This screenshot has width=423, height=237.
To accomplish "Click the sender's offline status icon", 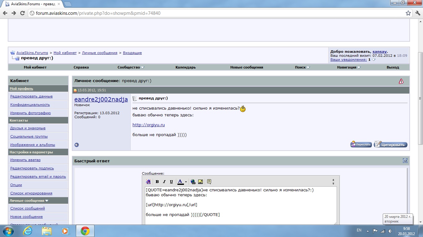I will [x=77, y=145].
